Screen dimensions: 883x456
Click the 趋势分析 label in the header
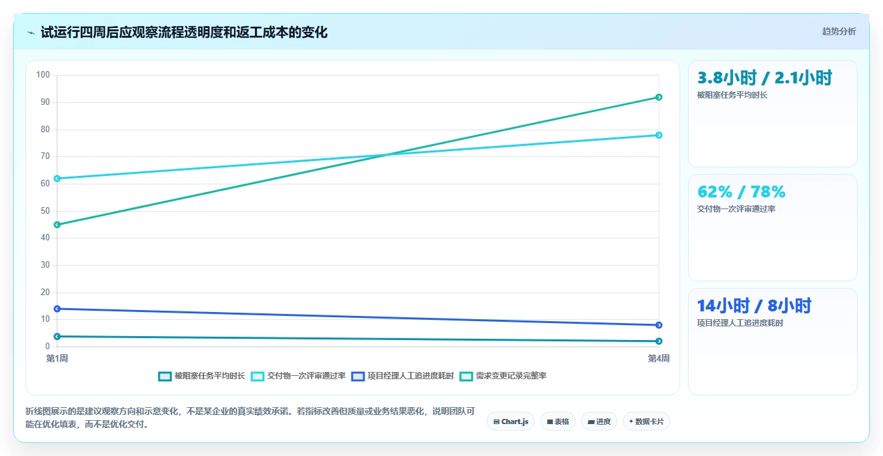click(839, 31)
